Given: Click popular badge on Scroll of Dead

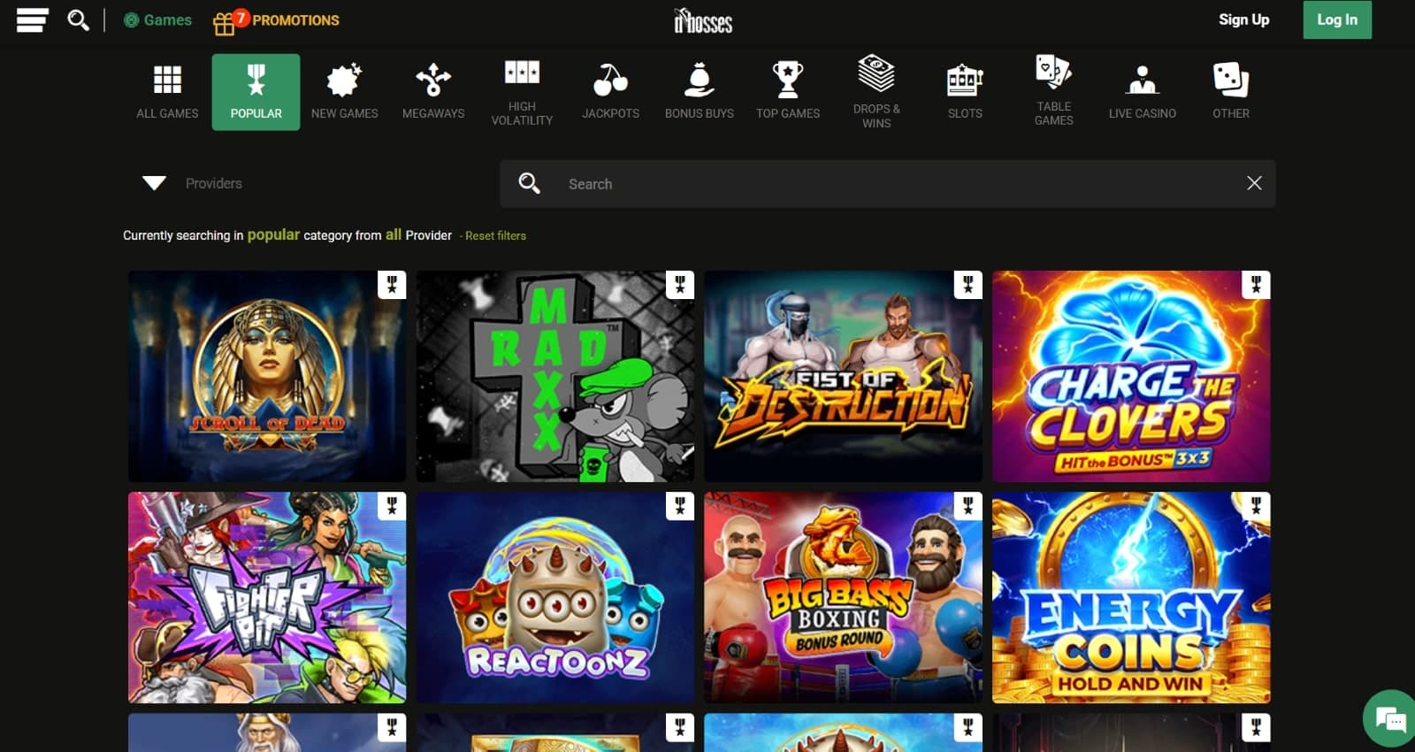Looking at the screenshot, I should [392, 285].
